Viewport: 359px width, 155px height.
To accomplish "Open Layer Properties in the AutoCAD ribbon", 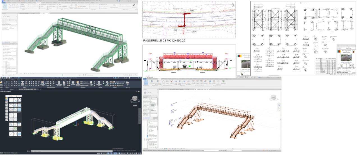I will click(107, 84).
